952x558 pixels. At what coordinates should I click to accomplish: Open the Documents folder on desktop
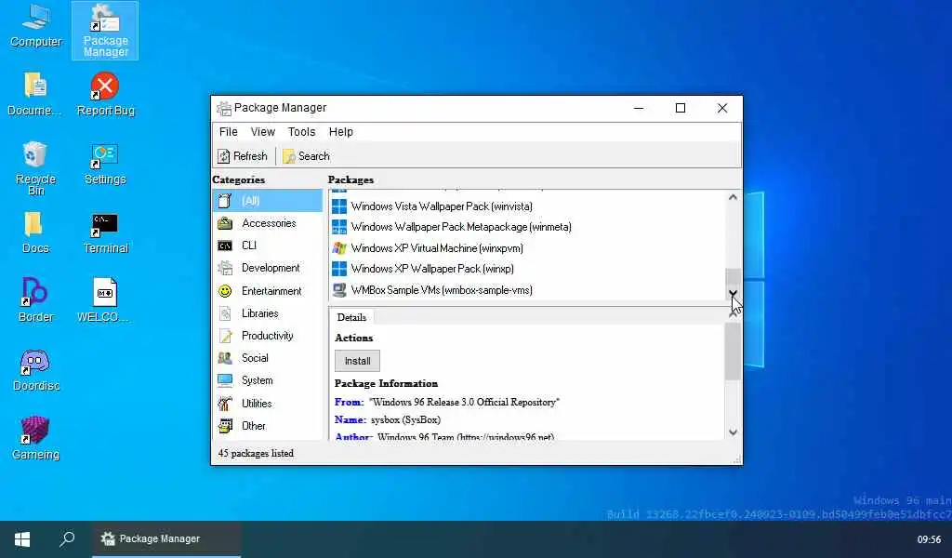[34, 94]
